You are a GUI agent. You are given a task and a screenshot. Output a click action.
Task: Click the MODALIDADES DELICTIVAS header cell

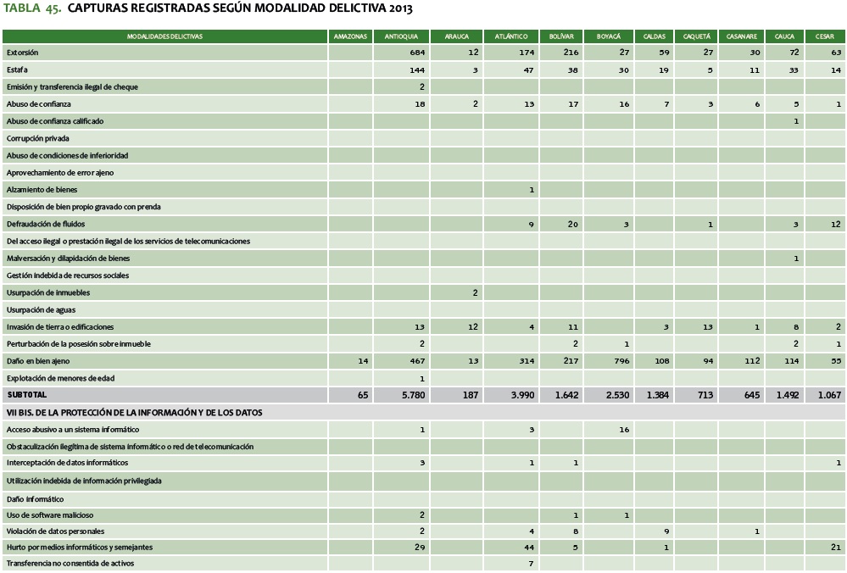pos(165,36)
